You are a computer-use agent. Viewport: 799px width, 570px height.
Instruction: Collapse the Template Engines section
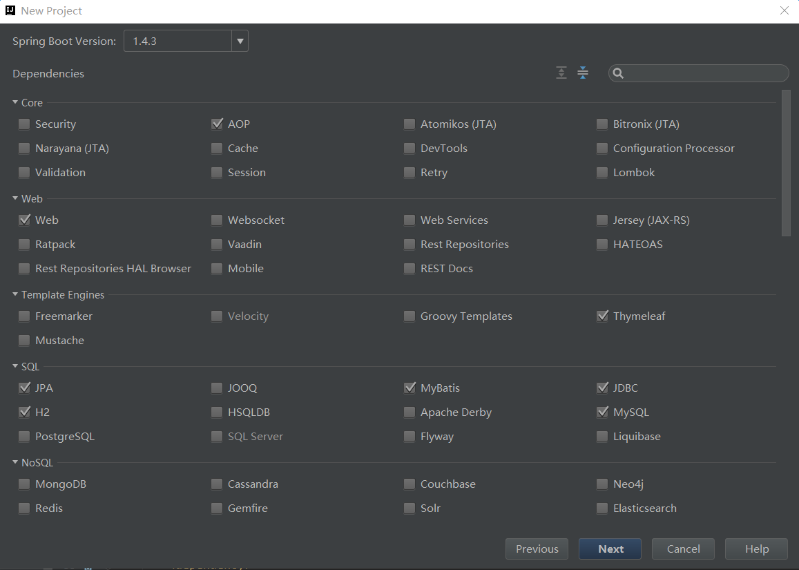(x=15, y=295)
